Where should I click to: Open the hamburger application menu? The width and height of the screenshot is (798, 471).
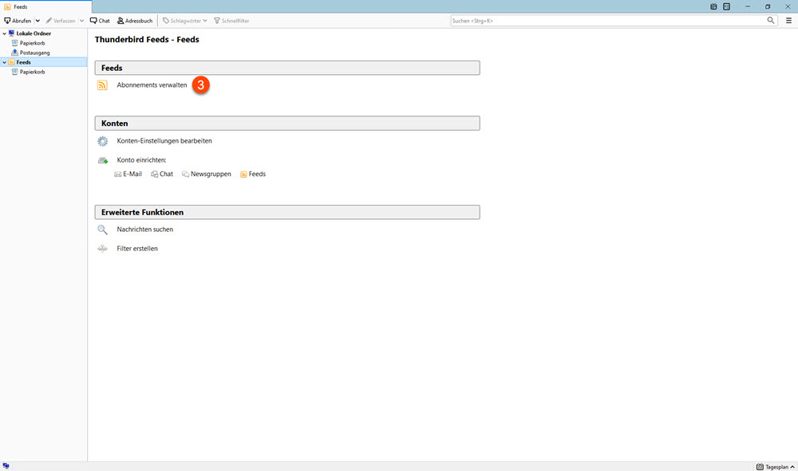click(788, 21)
